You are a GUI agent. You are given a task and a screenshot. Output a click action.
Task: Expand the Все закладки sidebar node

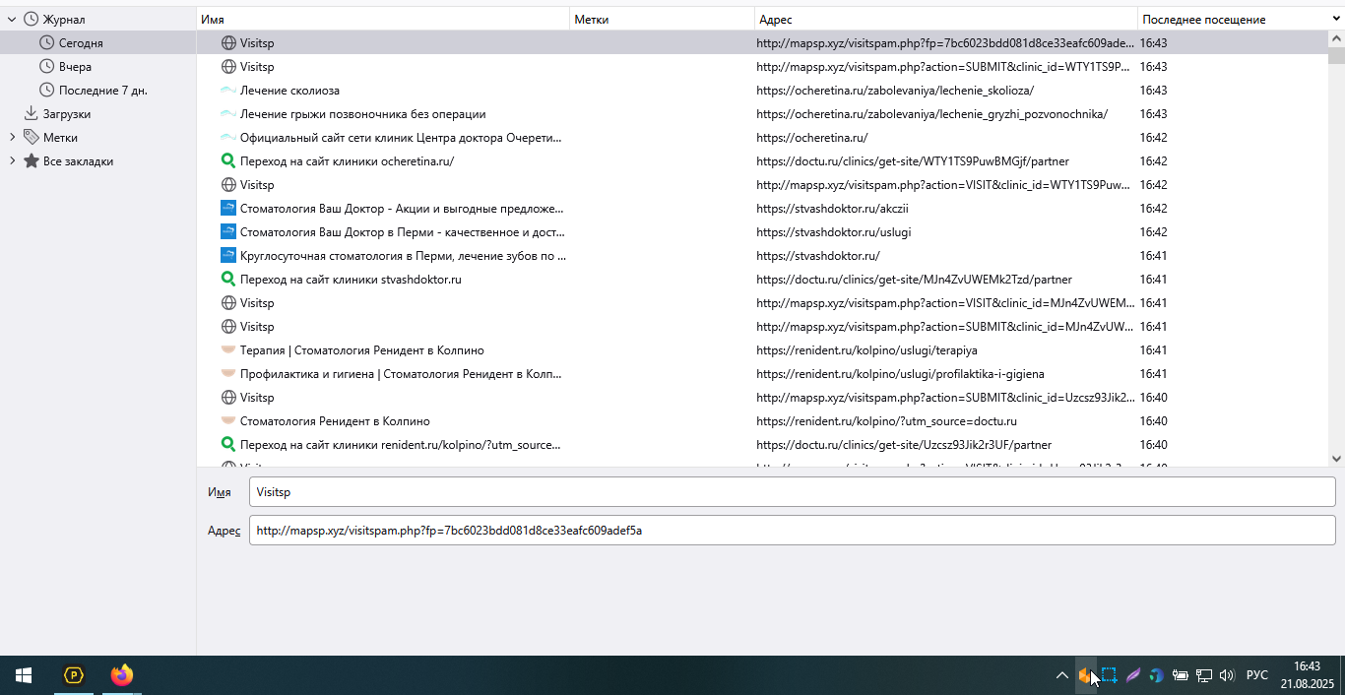12,160
